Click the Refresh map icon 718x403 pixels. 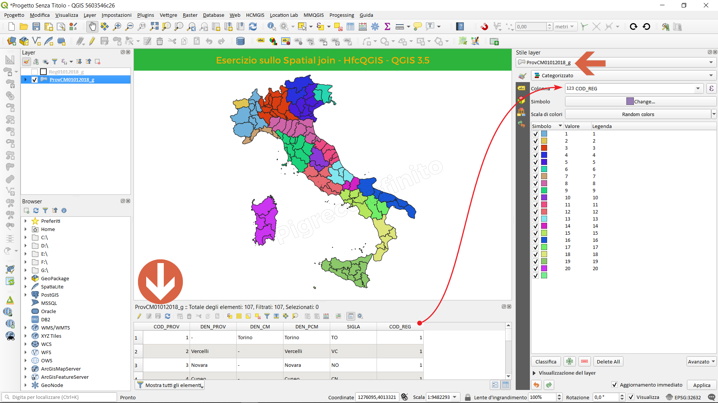click(x=253, y=26)
